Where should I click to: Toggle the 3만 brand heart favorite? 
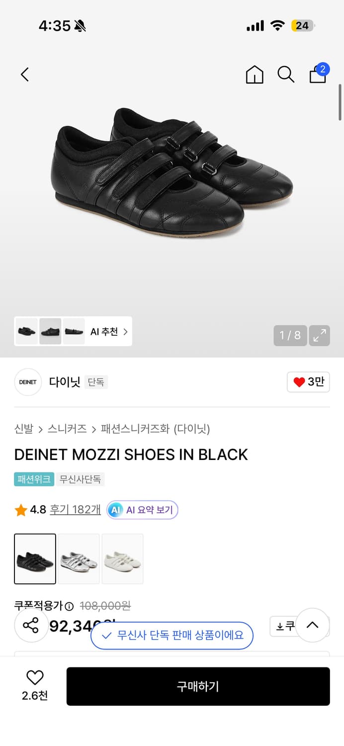pos(308,381)
